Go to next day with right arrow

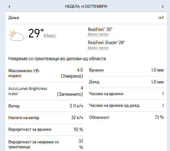[163, 7]
